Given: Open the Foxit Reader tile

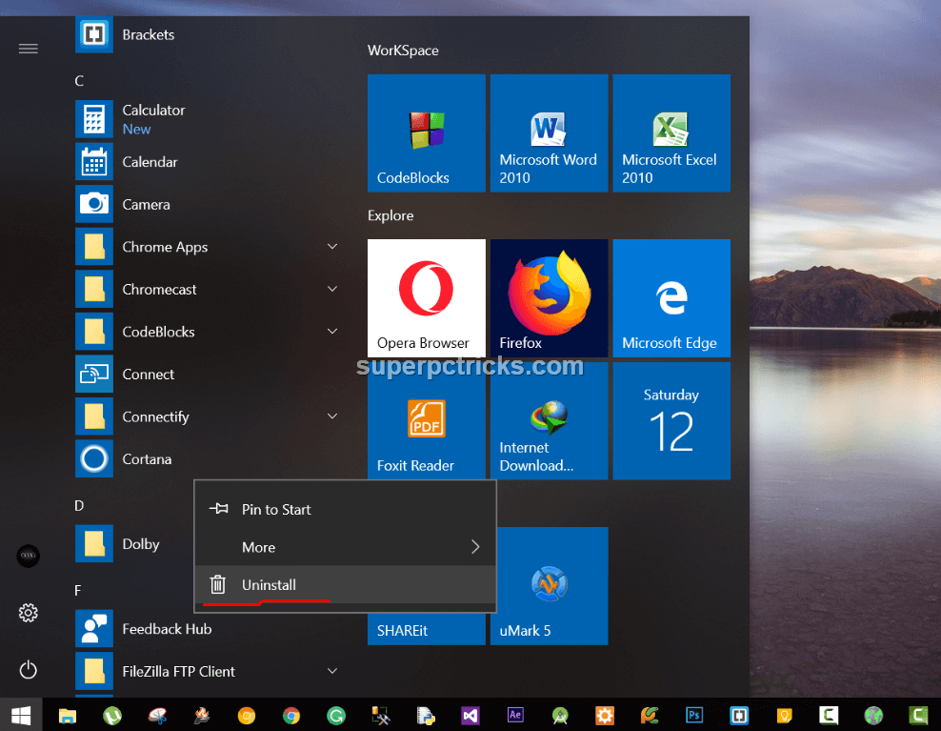Looking at the screenshot, I should pos(426,420).
